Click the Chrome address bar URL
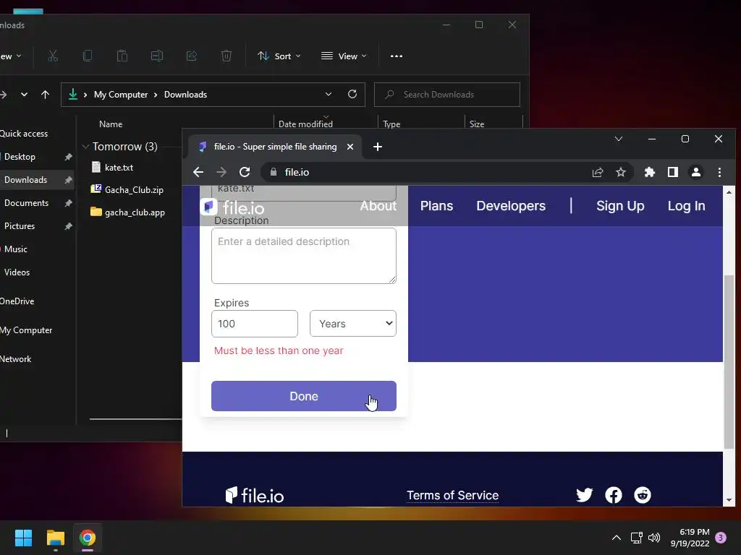This screenshot has width=741, height=555. [x=297, y=172]
